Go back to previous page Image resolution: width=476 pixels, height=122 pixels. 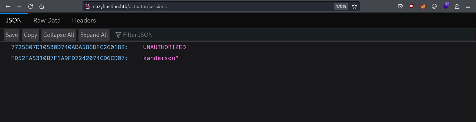coord(8,6)
